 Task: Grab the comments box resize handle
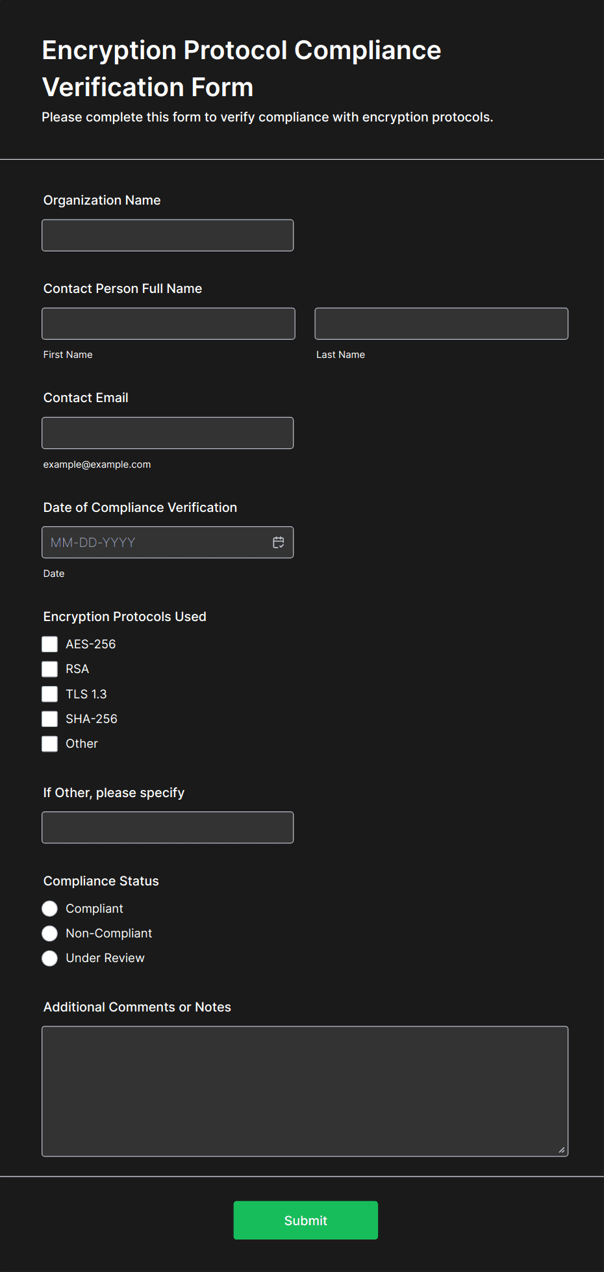coord(562,1150)
